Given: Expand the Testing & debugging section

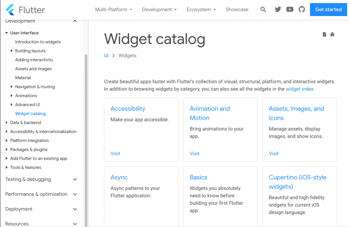Looking at the screenshot, I should pos(75,179).
